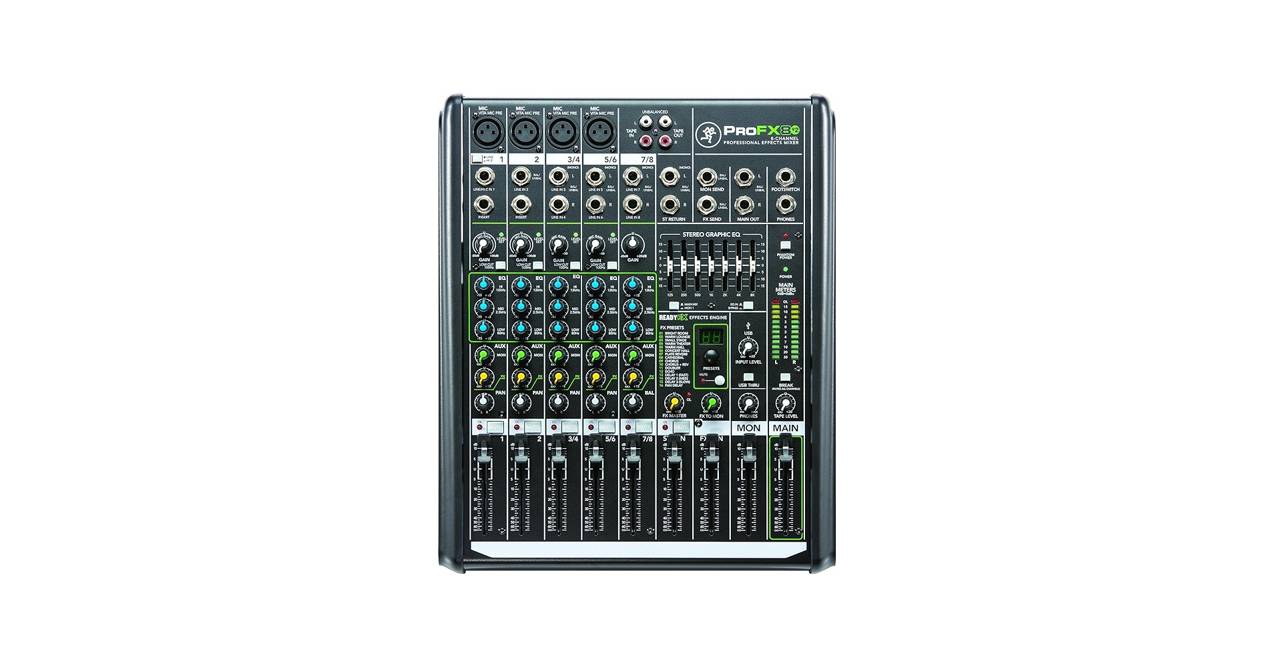The width and height of the screenshot is (1275, 667).
Task: Mute channel 3/4
Action: (569, 427)
